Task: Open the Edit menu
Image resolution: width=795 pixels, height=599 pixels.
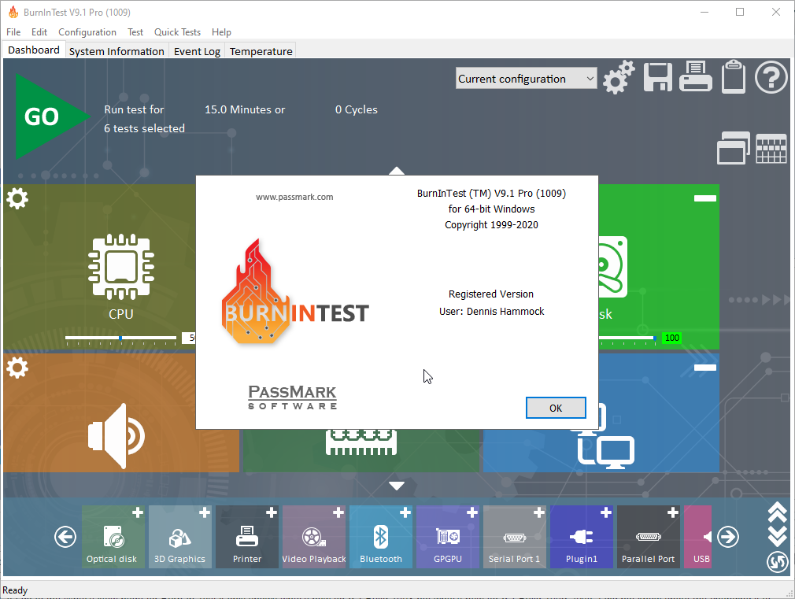Action: click(x=39, y=32)
